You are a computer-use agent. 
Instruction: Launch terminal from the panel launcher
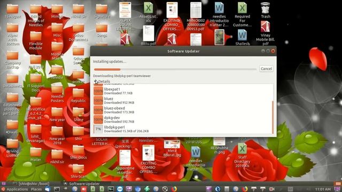point(57,189)
